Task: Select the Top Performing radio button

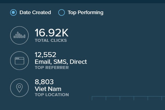Action: (x=62, y=12)
